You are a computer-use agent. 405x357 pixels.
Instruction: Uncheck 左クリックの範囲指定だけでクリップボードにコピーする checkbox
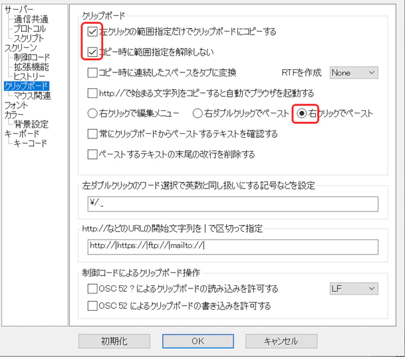click(x=92, y=32)
